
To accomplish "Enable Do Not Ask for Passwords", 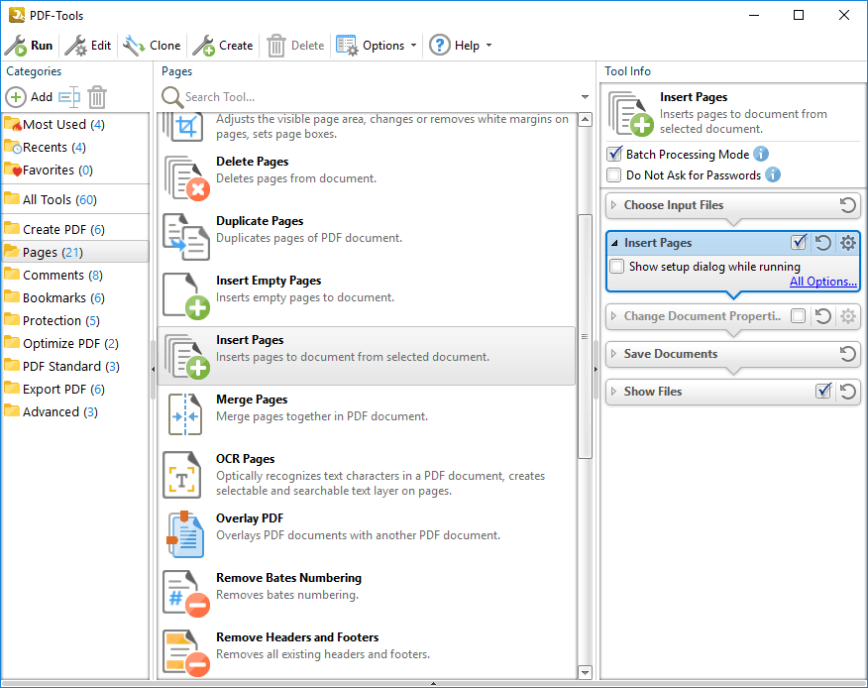I will (x=614, y=175).
